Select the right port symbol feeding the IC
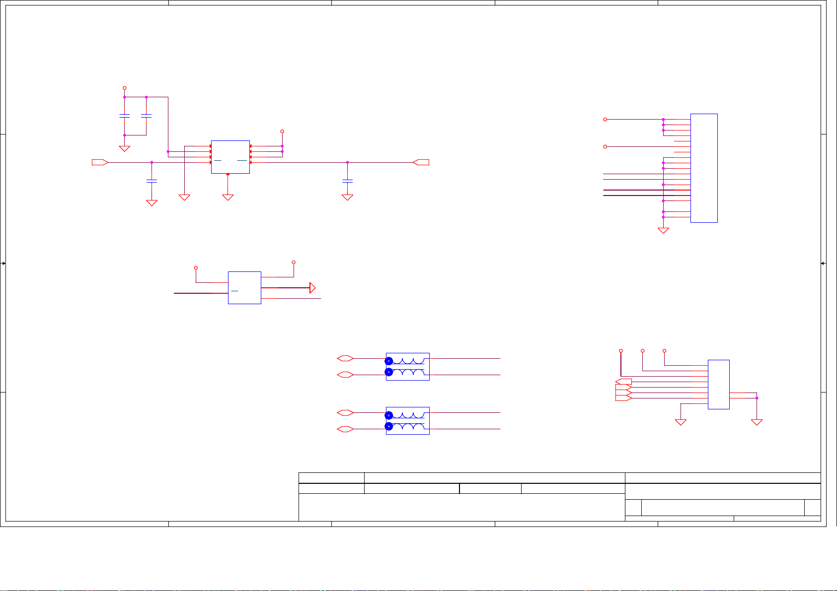Viewport: 837px width, 591px height. (421, 162)
